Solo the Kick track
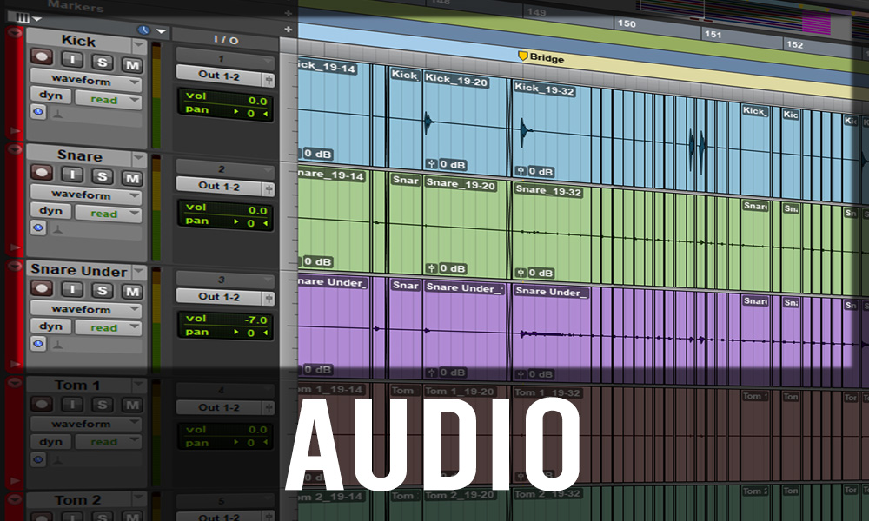Image resolution: width=869 pixels, height=521 pixels. tap(103, 63)
